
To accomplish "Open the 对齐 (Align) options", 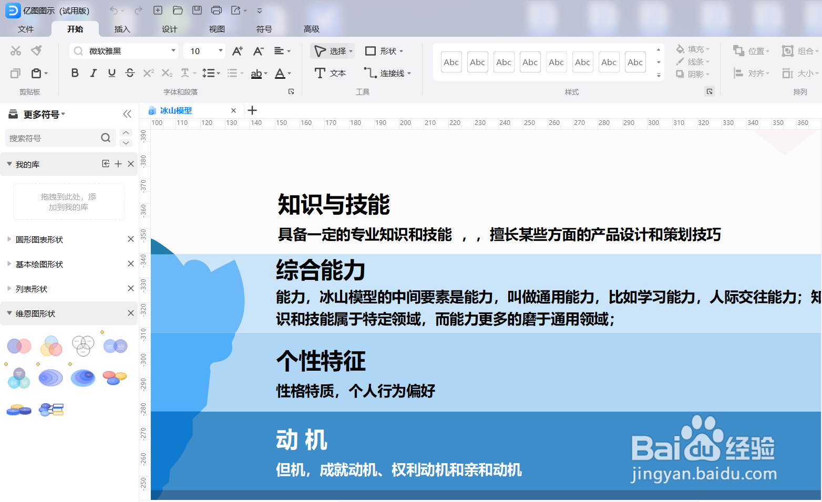I will pos(752,73).
